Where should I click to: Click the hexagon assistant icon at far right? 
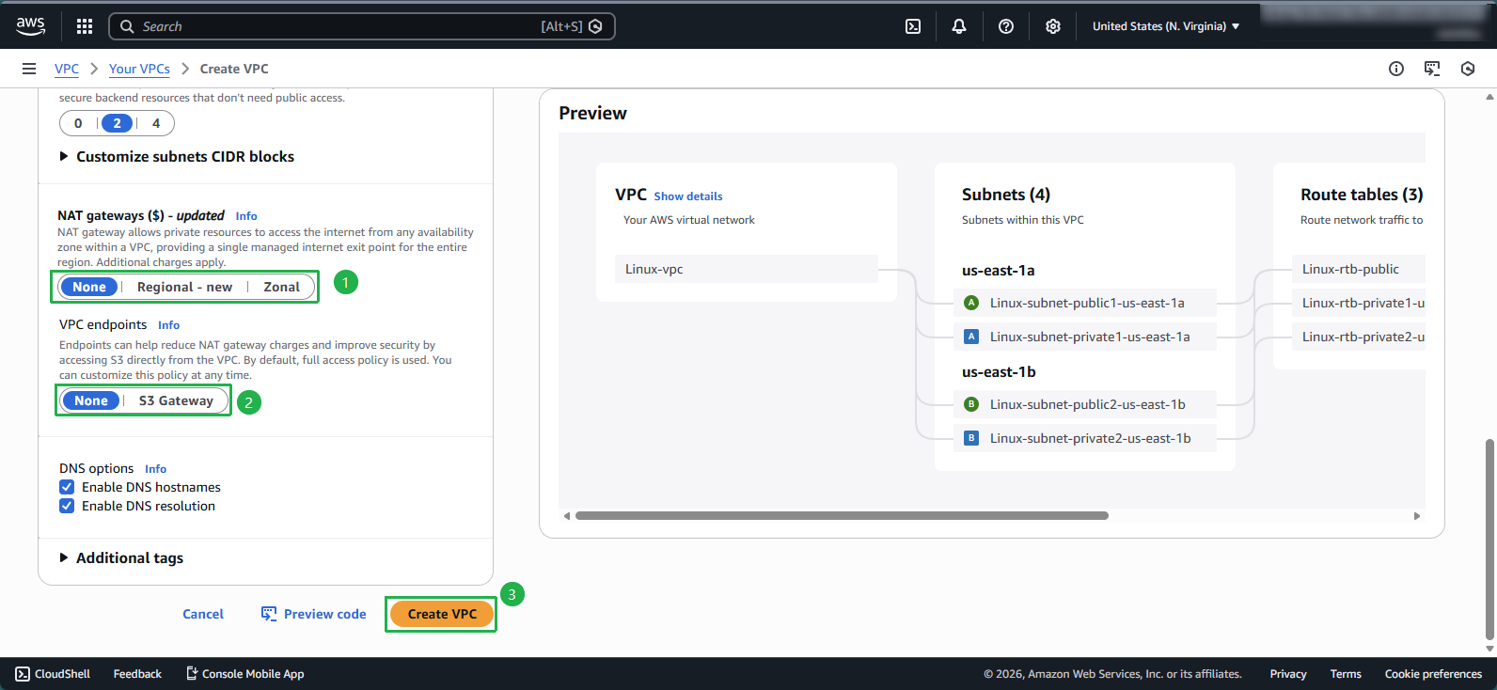click(1468, 69)
